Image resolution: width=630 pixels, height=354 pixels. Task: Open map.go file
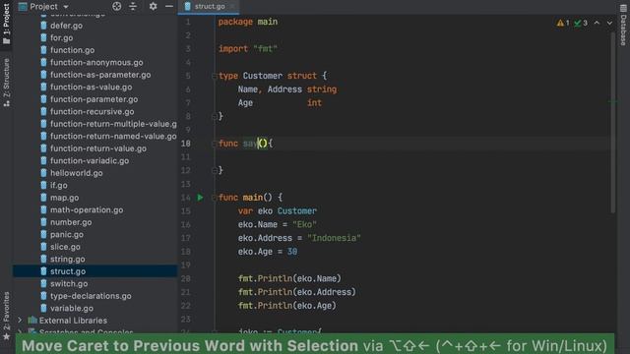tap(64, 198)
